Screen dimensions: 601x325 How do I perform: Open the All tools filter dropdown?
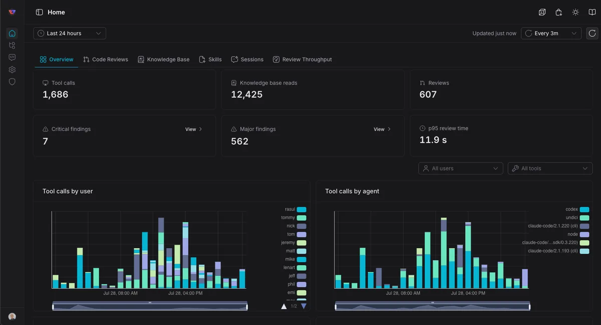click(550, 168)
